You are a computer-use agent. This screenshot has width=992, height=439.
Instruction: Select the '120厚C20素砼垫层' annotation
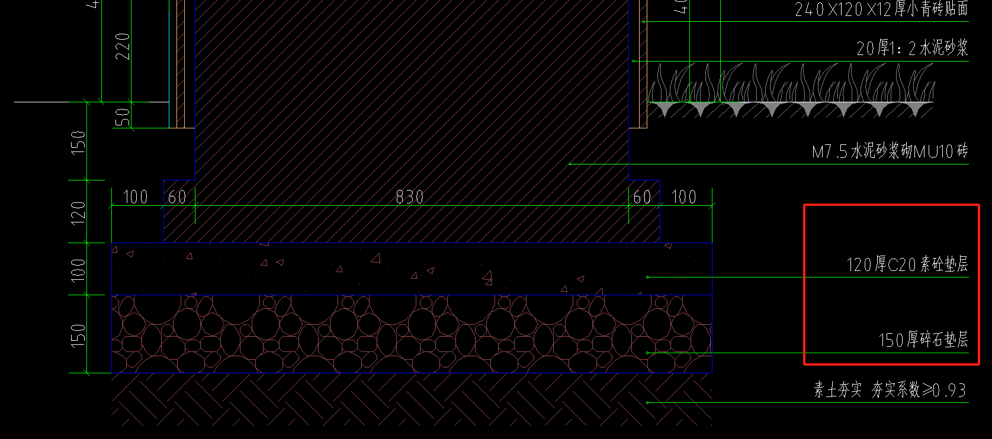[907, 264]
